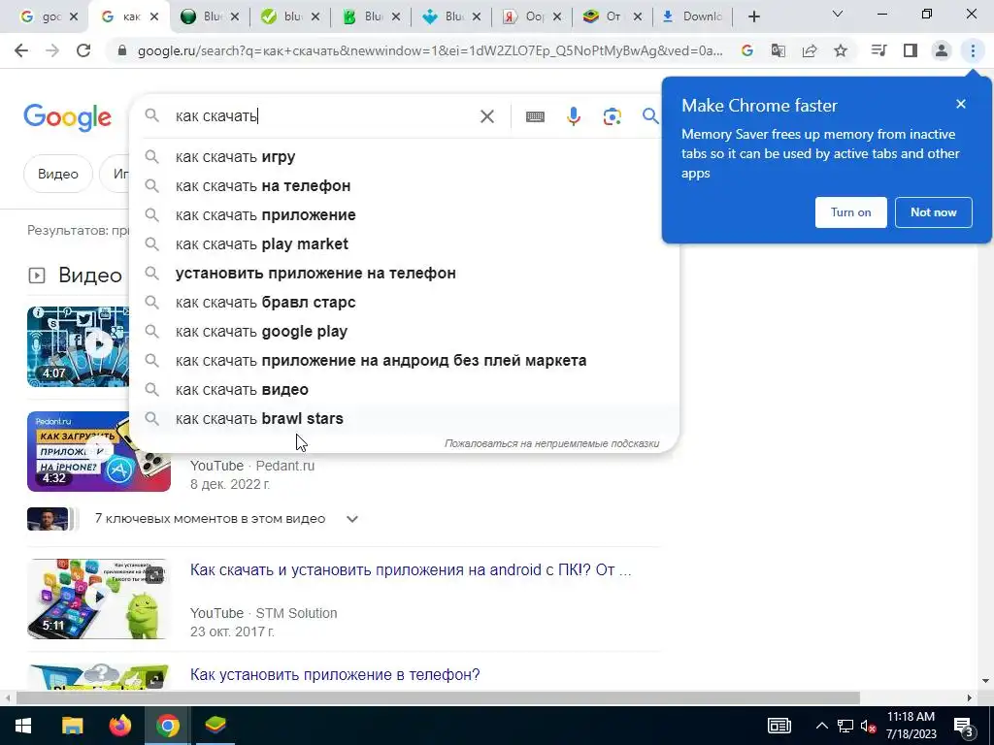The width and height of the screenshot is (994, 745).
Task: Open Windows Start menu
Action: [23, 726]
